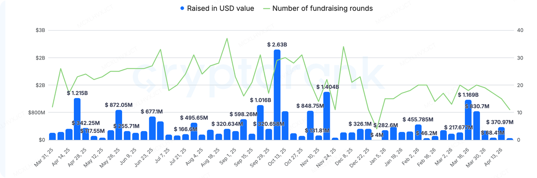Select the $ 1.016B bar
The height and width of the screenshot is (178, 537).
(x=260, y=122)
